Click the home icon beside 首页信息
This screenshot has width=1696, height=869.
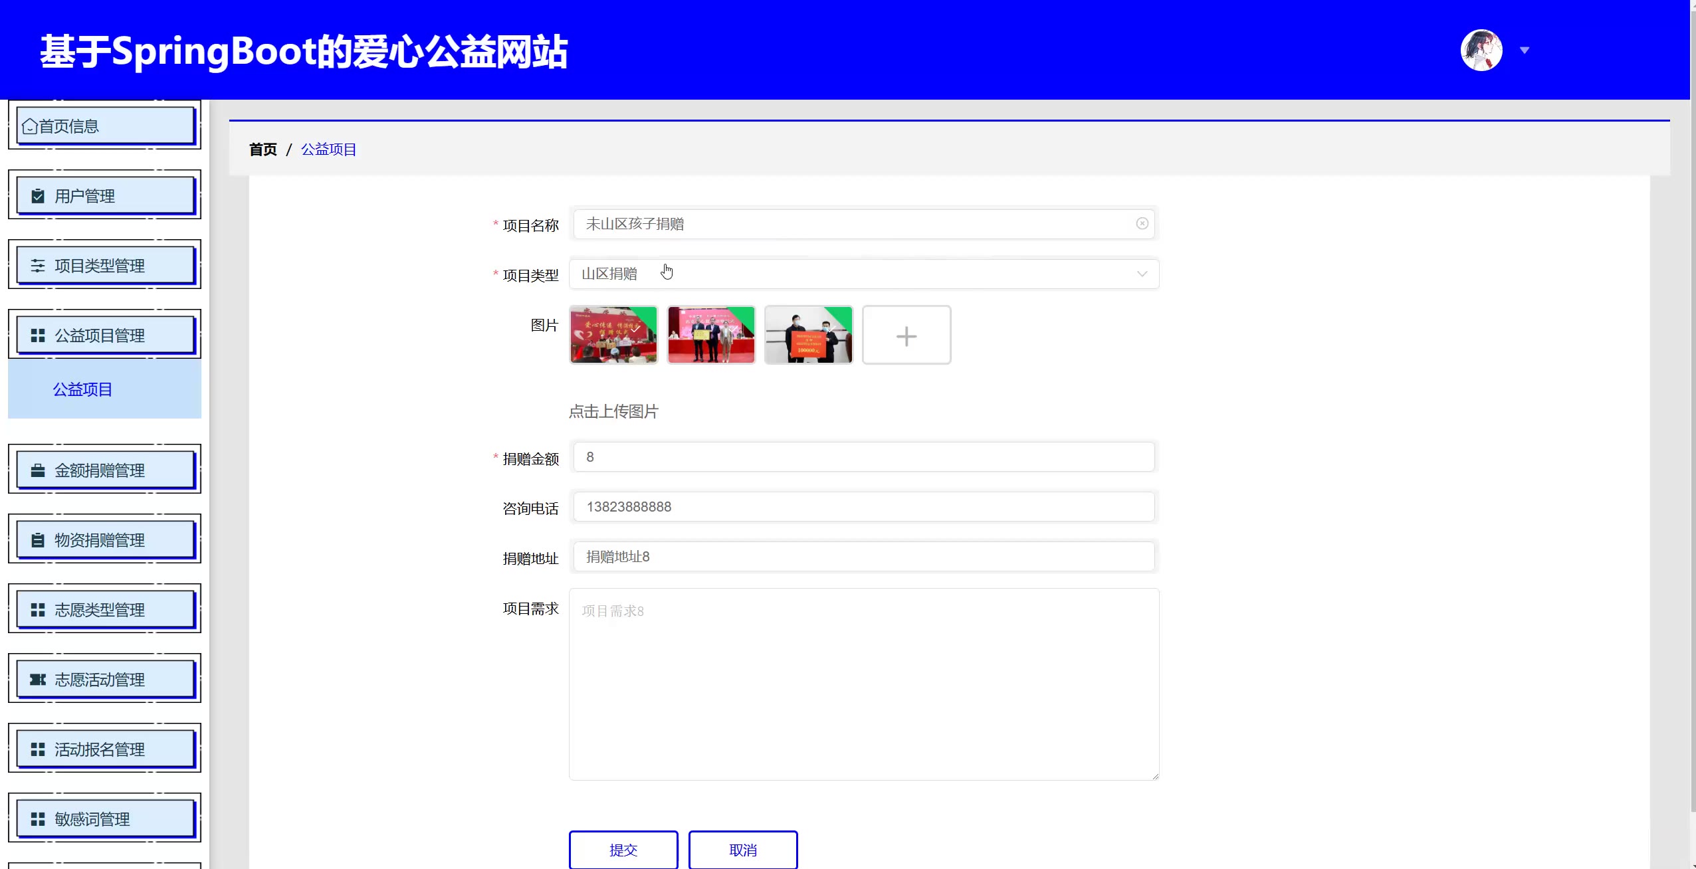[29, 126]
